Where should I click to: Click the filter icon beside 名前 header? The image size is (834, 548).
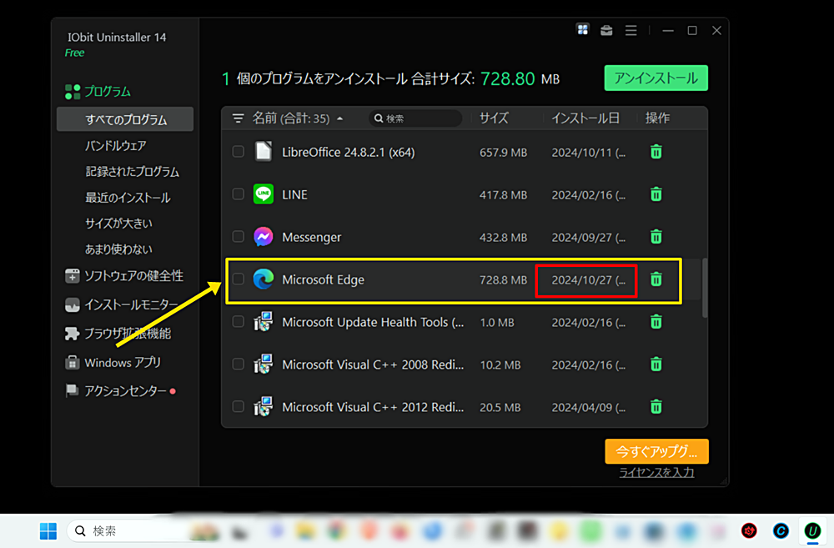[x=239, y=118]
